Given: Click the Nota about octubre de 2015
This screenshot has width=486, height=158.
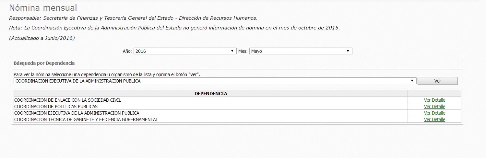Looking at the screenshot, I should (x=174, y=28).
